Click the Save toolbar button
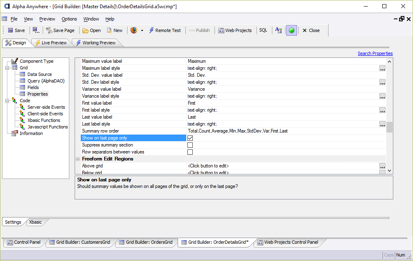This screenshot has height=261, width=413. 16,30
